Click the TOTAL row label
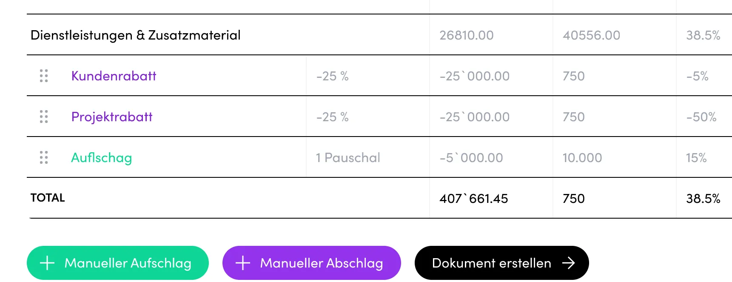 click(x=47, y=197)
